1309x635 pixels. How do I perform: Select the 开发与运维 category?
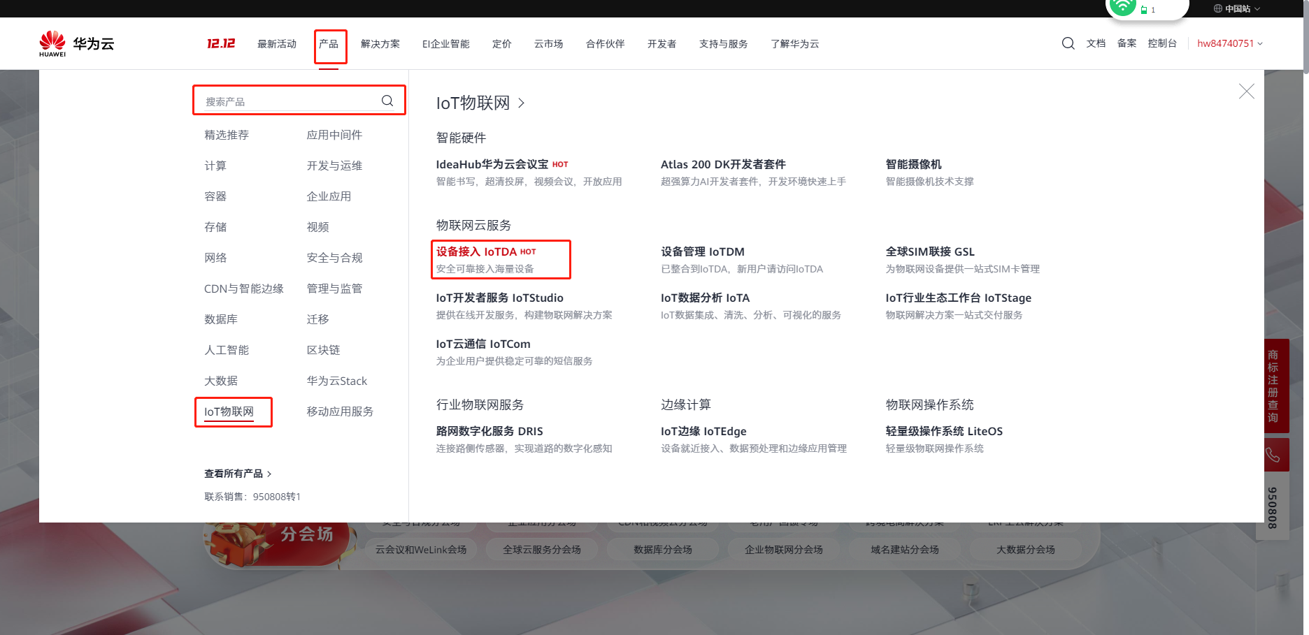click(x=334, y=166)
